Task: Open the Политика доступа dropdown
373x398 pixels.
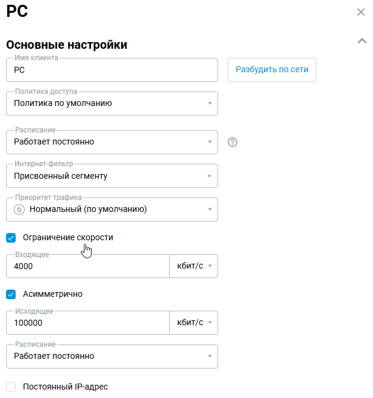Action: coord(111,104)
